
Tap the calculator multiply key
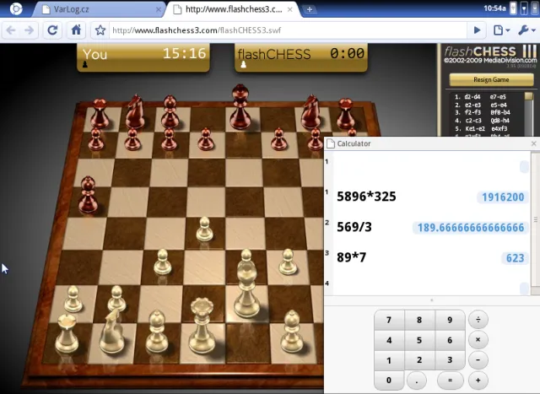point(478,340)
